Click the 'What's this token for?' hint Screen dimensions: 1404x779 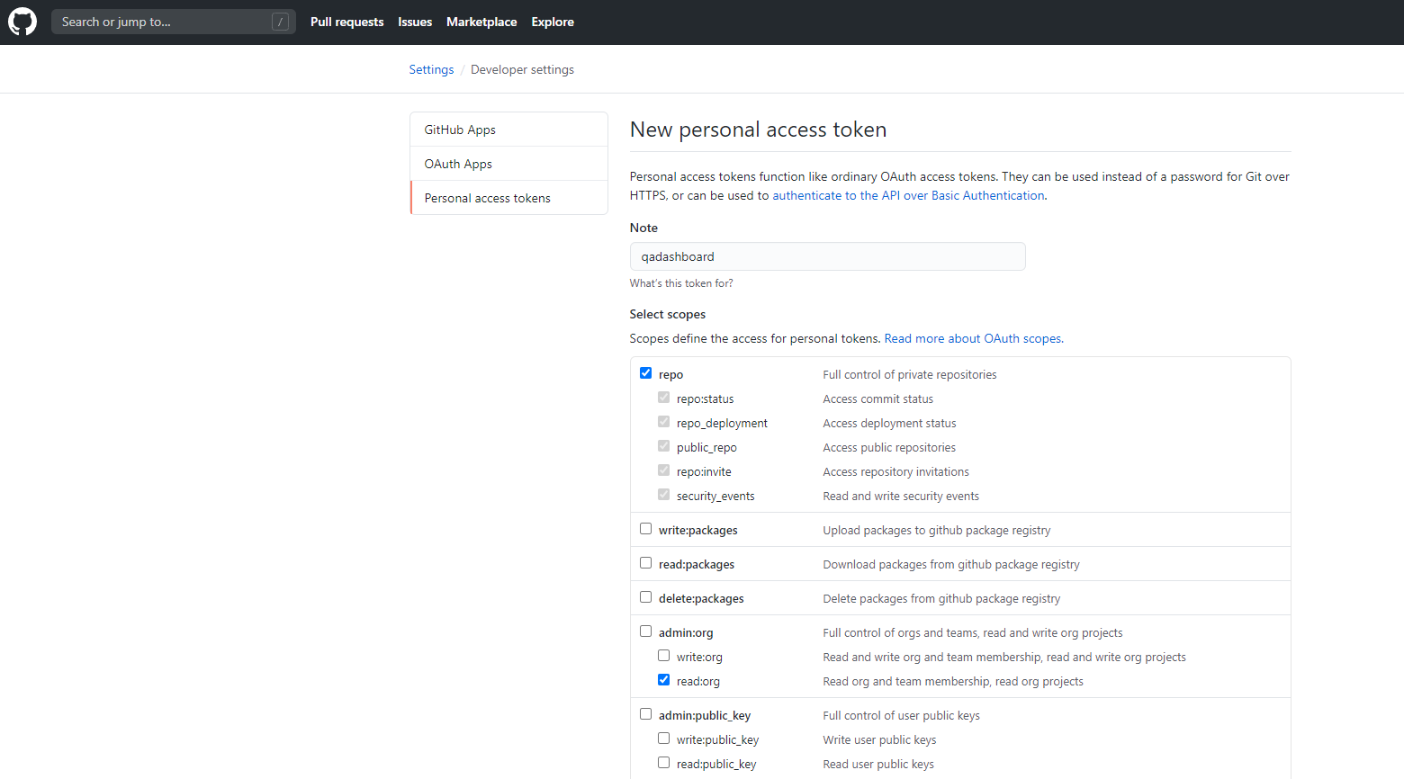coord(681,282)
